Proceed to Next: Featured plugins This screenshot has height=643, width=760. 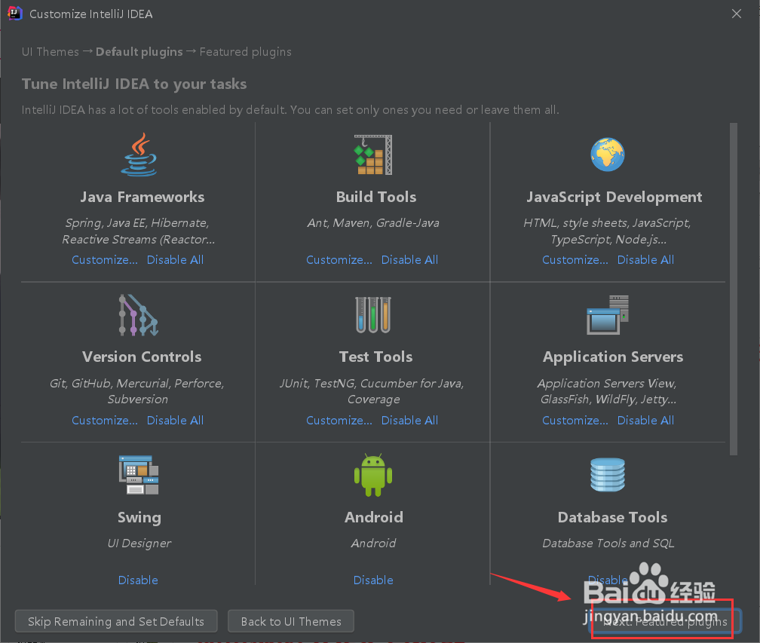(x=665, y=621)
